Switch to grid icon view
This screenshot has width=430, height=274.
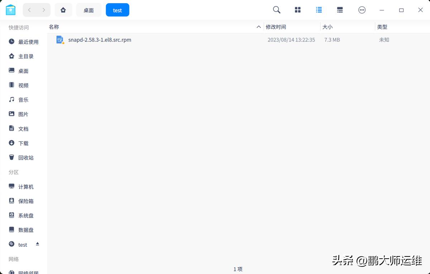[x=297, y=10]
